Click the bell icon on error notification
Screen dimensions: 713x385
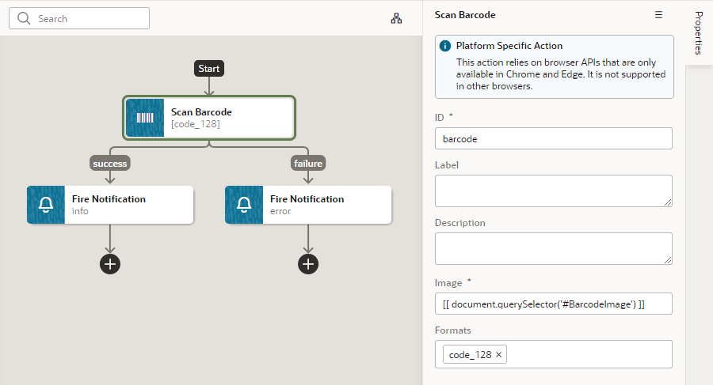pos(244,206)
